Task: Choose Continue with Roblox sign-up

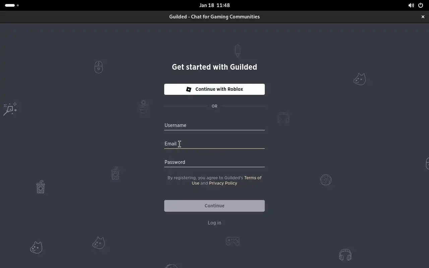Action: (x=214, y=89)
